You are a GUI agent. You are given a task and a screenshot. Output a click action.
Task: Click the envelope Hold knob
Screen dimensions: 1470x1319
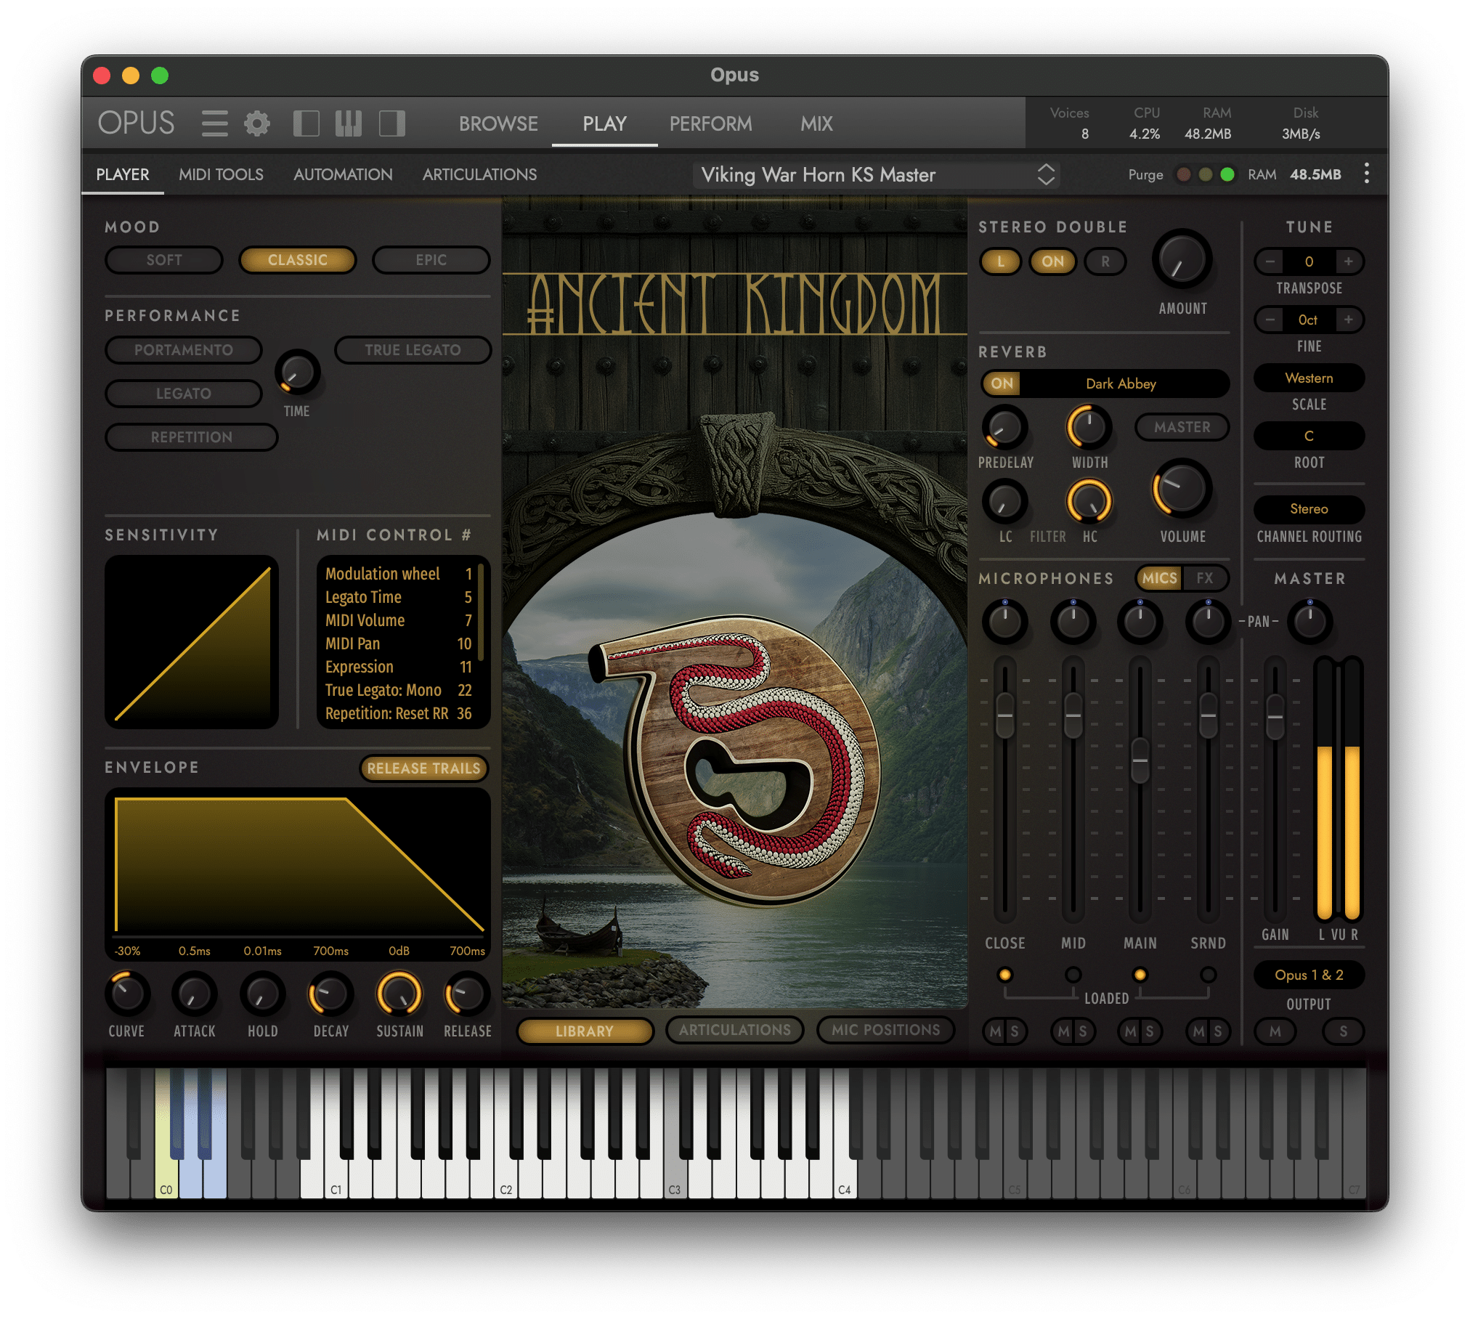pos(262,994)
